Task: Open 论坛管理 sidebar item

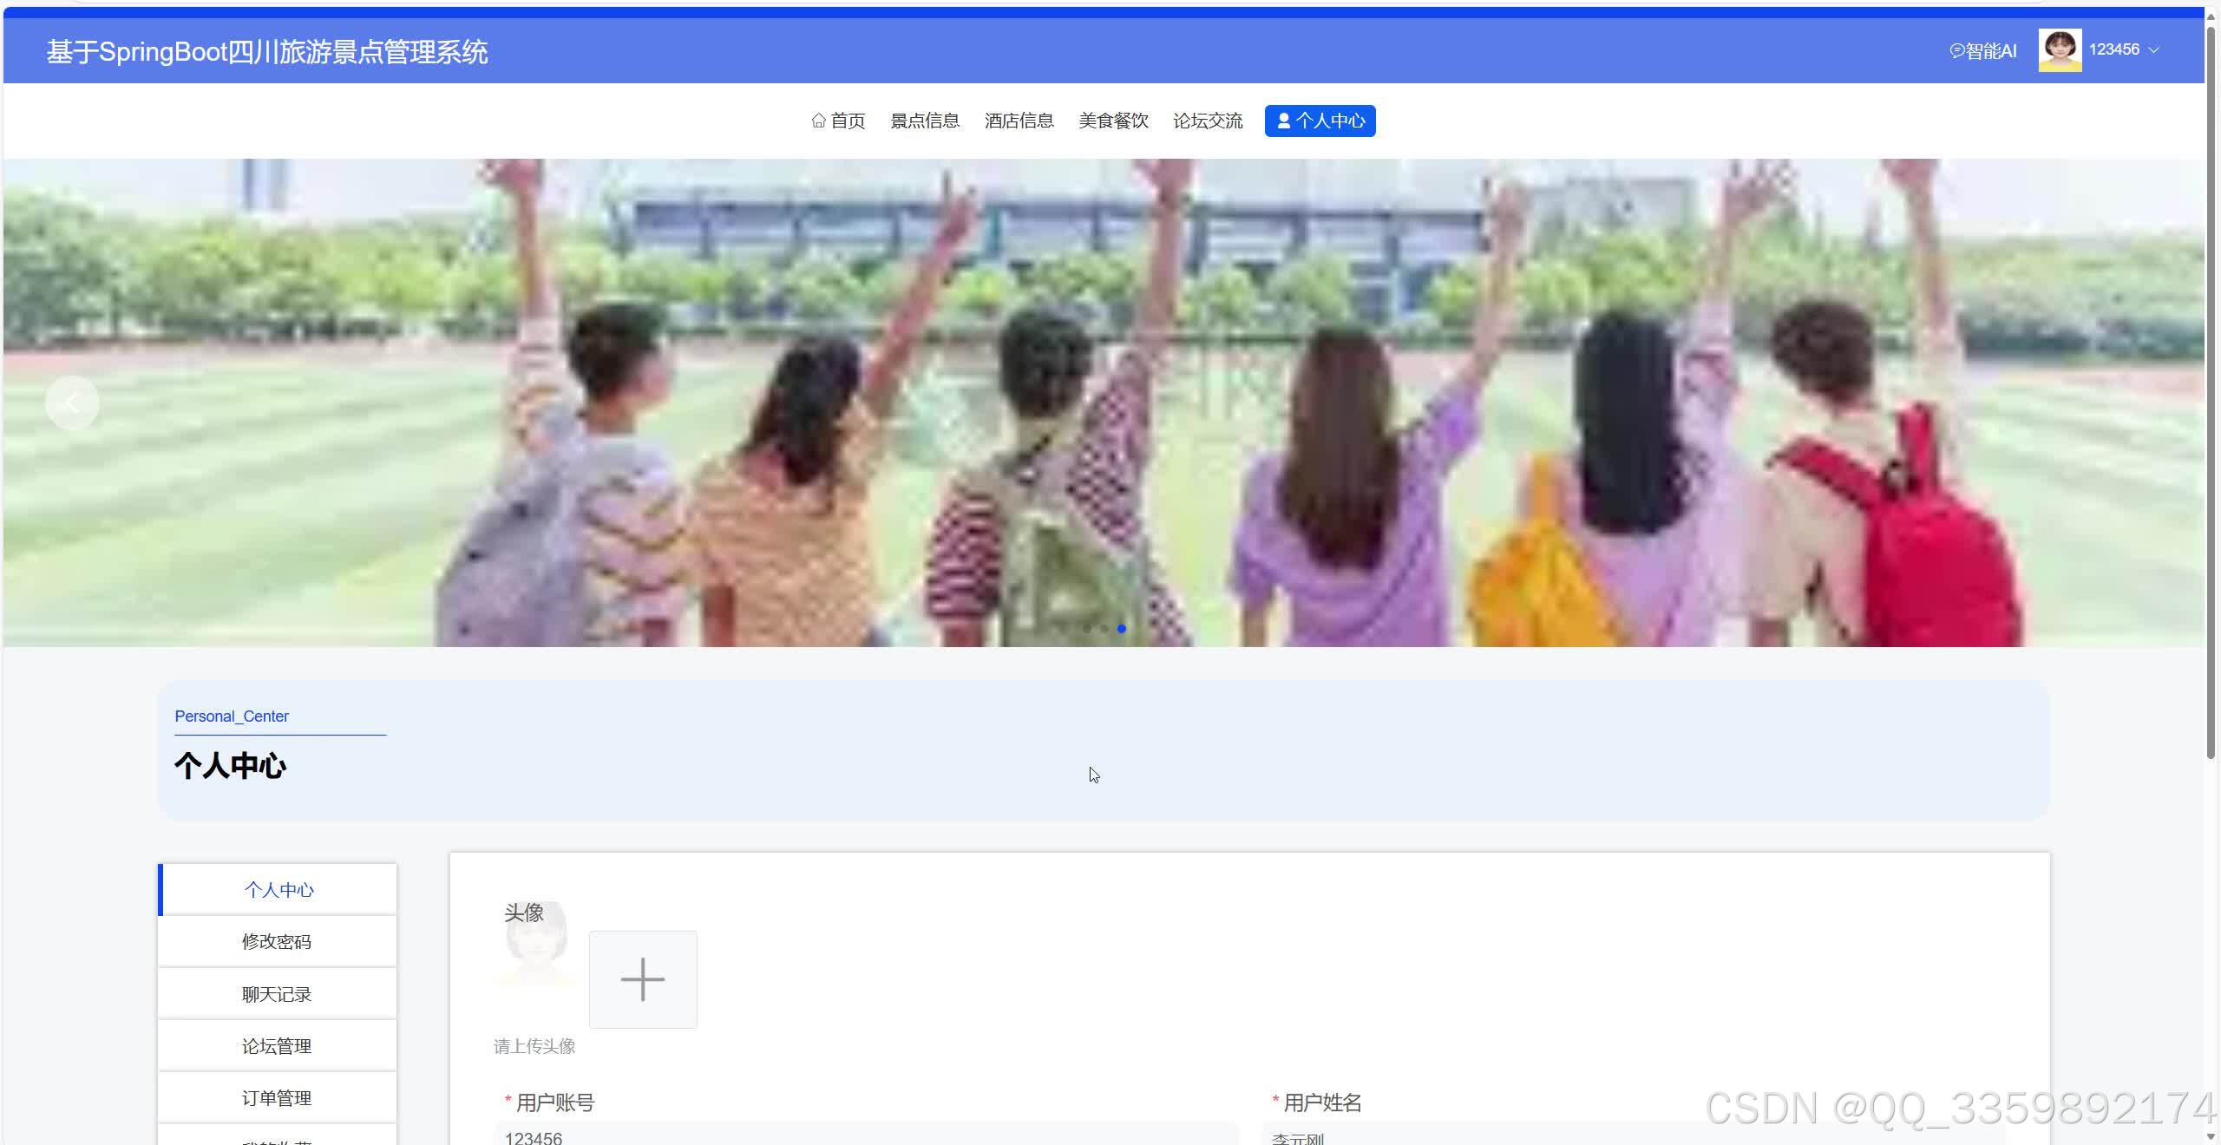Action: [x=278, y=1046]
